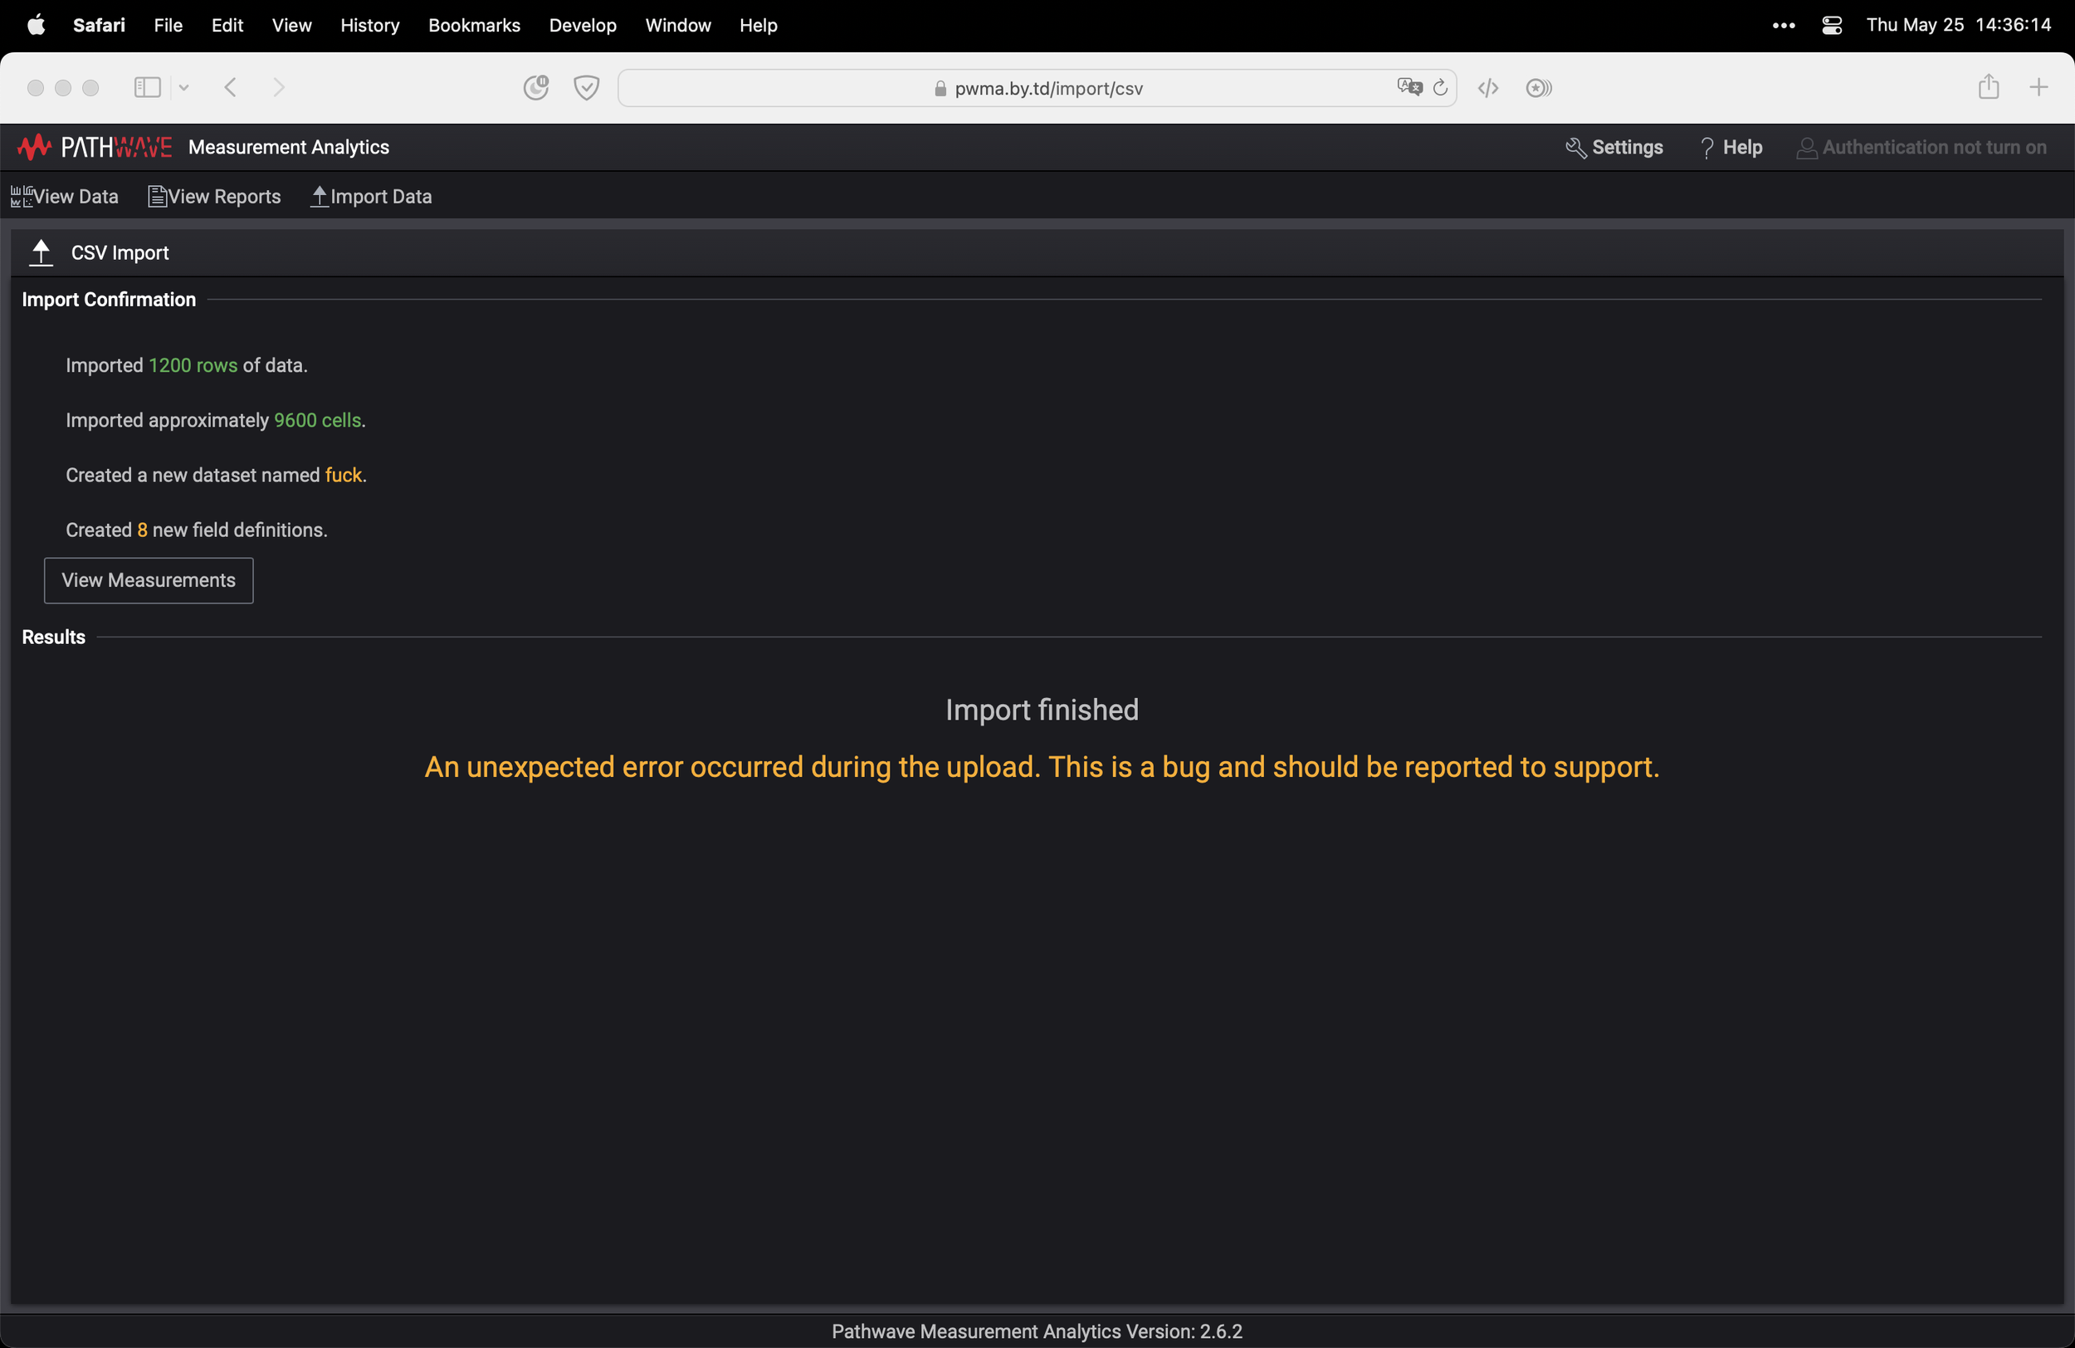Click the Safari sidebar toggle icon
The image size is (2075, 1348).
tap(146, 87)
